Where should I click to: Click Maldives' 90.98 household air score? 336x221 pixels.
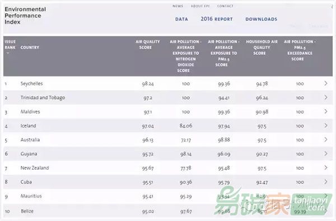[x=262, y=112]
